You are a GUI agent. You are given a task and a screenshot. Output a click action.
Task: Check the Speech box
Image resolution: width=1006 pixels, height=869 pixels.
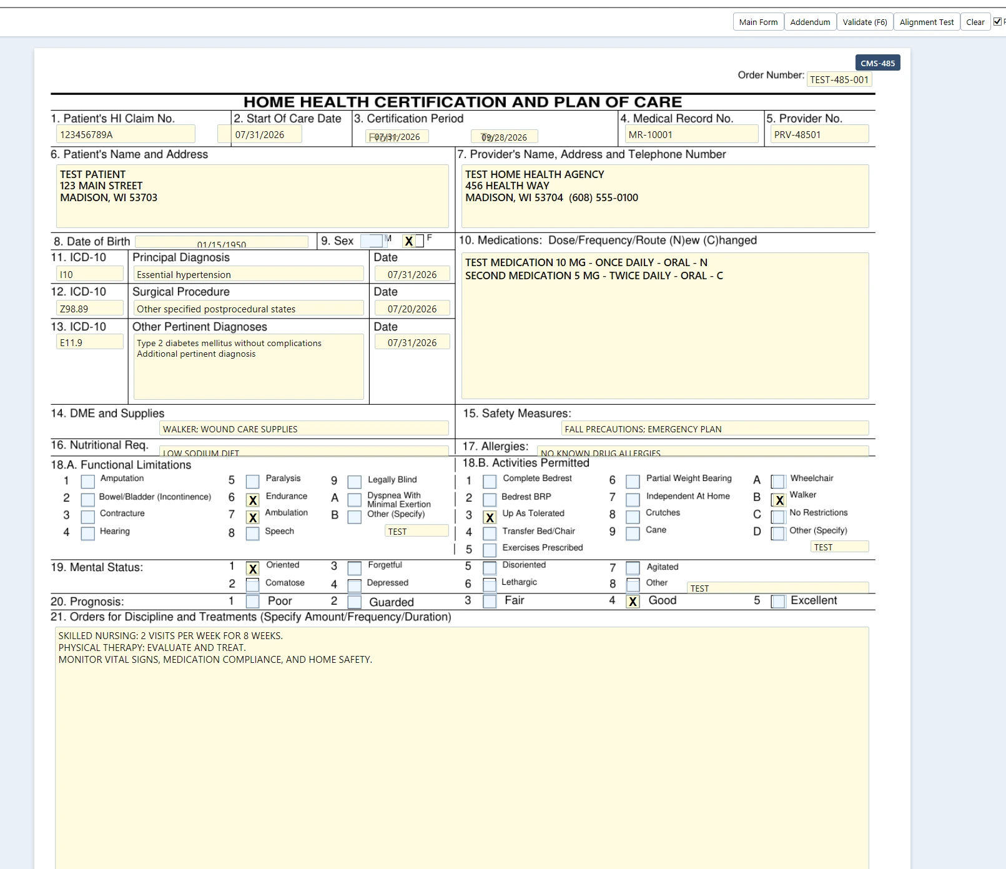coord(252,534)
